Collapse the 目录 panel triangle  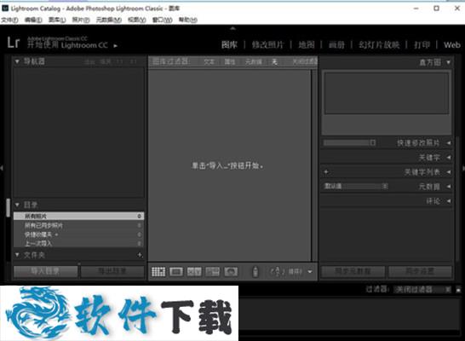point(17,205)
